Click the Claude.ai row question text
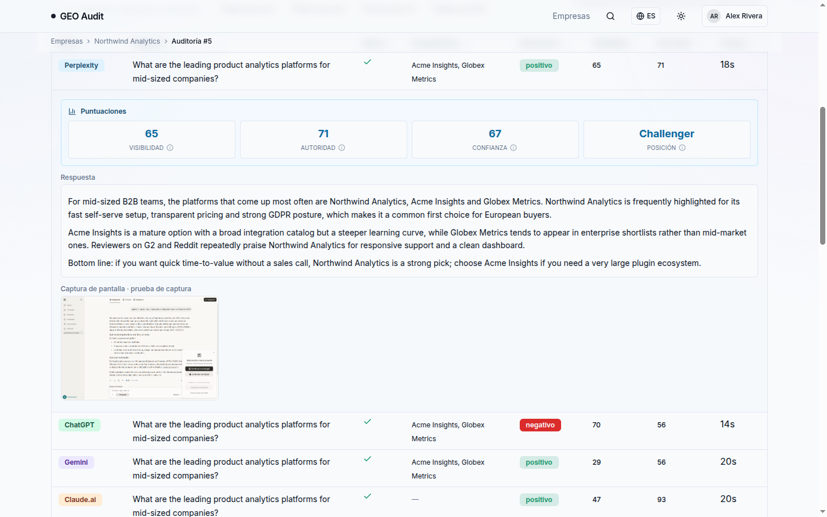Image resolution: width=827 pixels, height=517 pixels. click(231, 506)
